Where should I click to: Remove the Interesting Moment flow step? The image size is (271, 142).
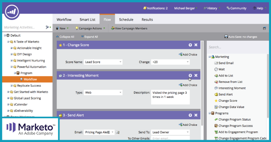[196, 75]
